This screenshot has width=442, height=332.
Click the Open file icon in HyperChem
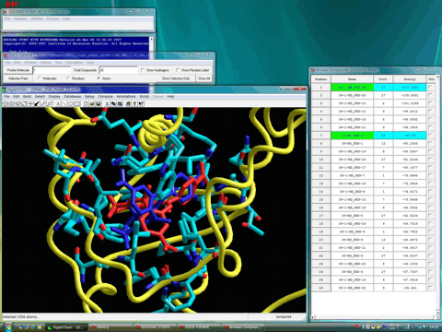pos(92,103)
